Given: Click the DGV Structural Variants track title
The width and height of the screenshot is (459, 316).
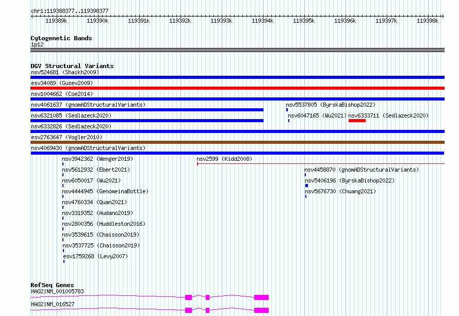Looking at the screenshot, I should point(72,66).
